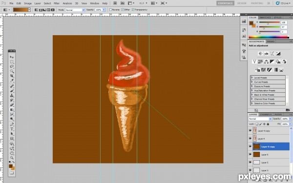Open the layer blend mode dropdown
293x183 pixels.
pos(260,119)
